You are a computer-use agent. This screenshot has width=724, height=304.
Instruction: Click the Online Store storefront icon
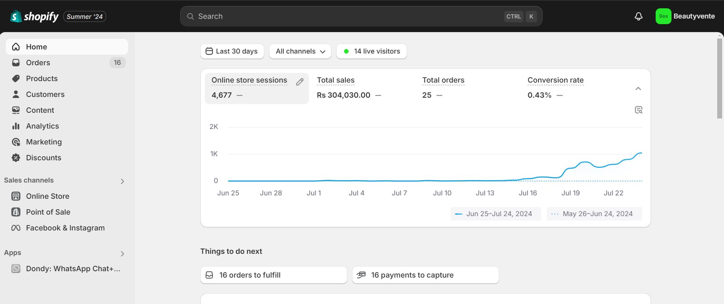(x=16, y=196)
